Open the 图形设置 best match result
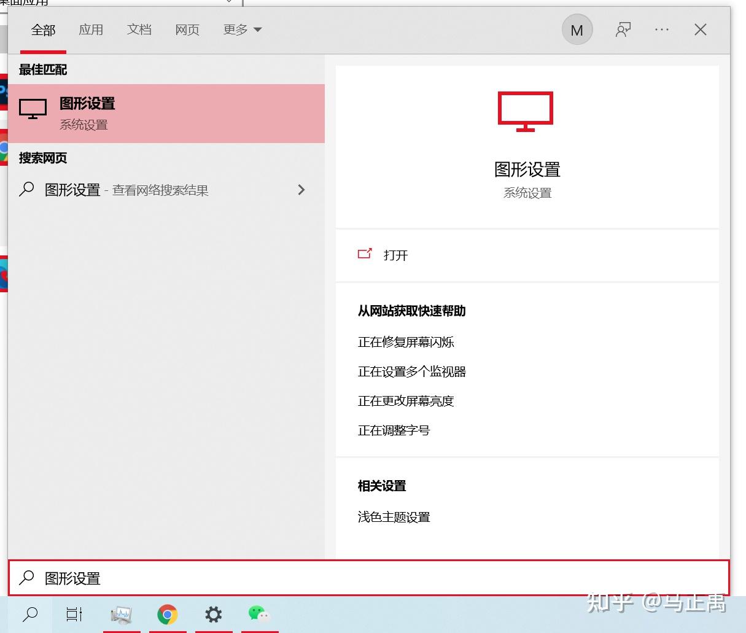 (166, 114)
